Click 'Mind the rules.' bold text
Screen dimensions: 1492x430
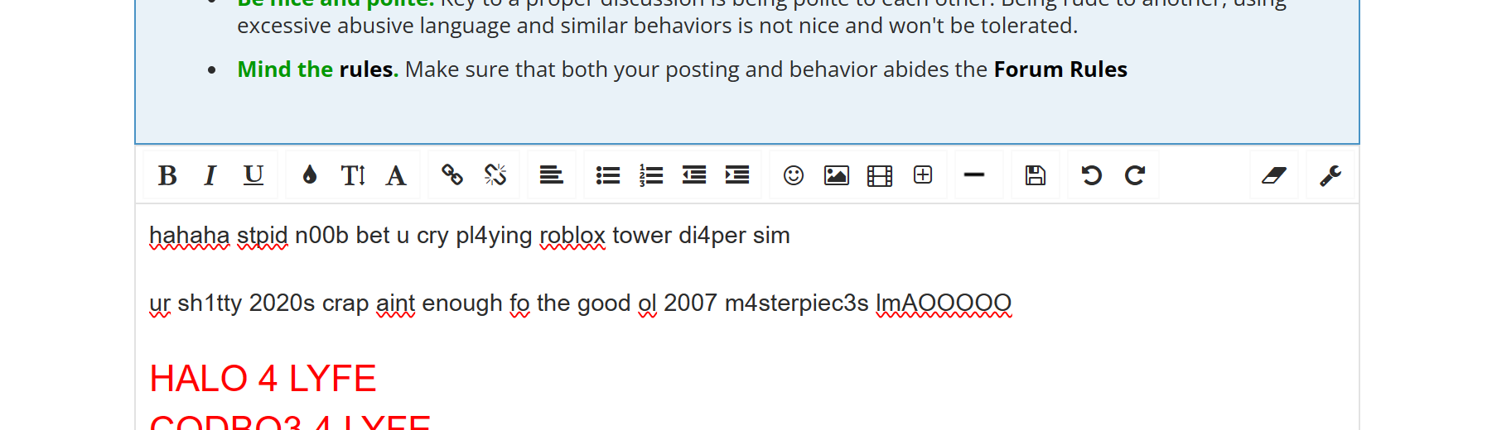[x=318, y=69]
